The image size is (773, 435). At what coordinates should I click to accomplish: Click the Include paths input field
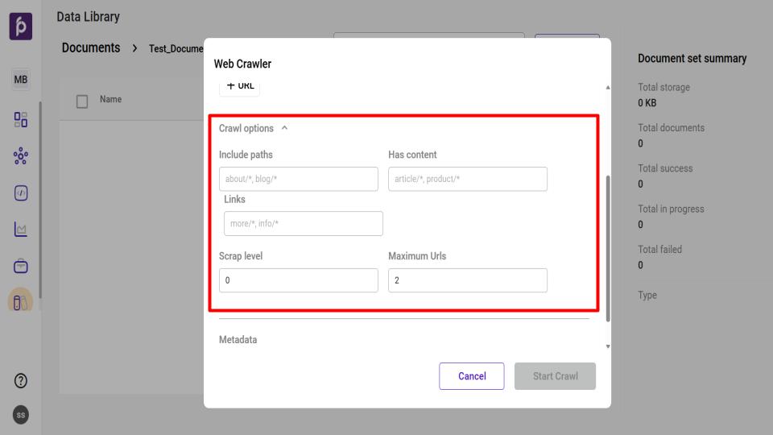pos(298,179)
